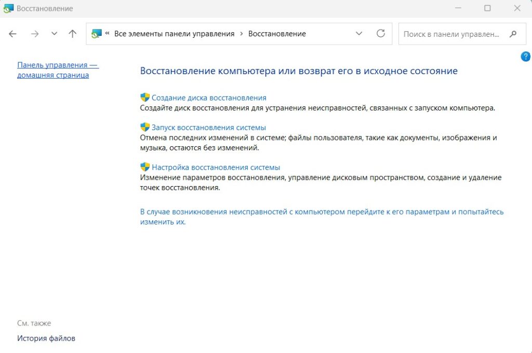The width and height of the screenshot is (532, 353).
Task: Click the link about computer troubleshooting settings
Action: click(322, 217)
